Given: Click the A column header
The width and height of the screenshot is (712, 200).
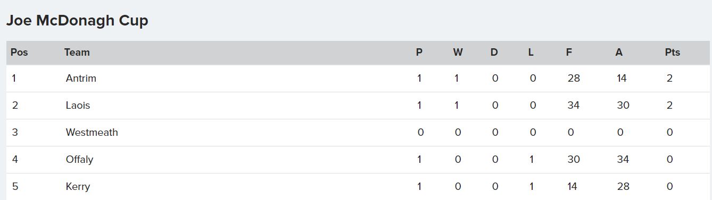Looking at the screenshot, I should [619, 52].
